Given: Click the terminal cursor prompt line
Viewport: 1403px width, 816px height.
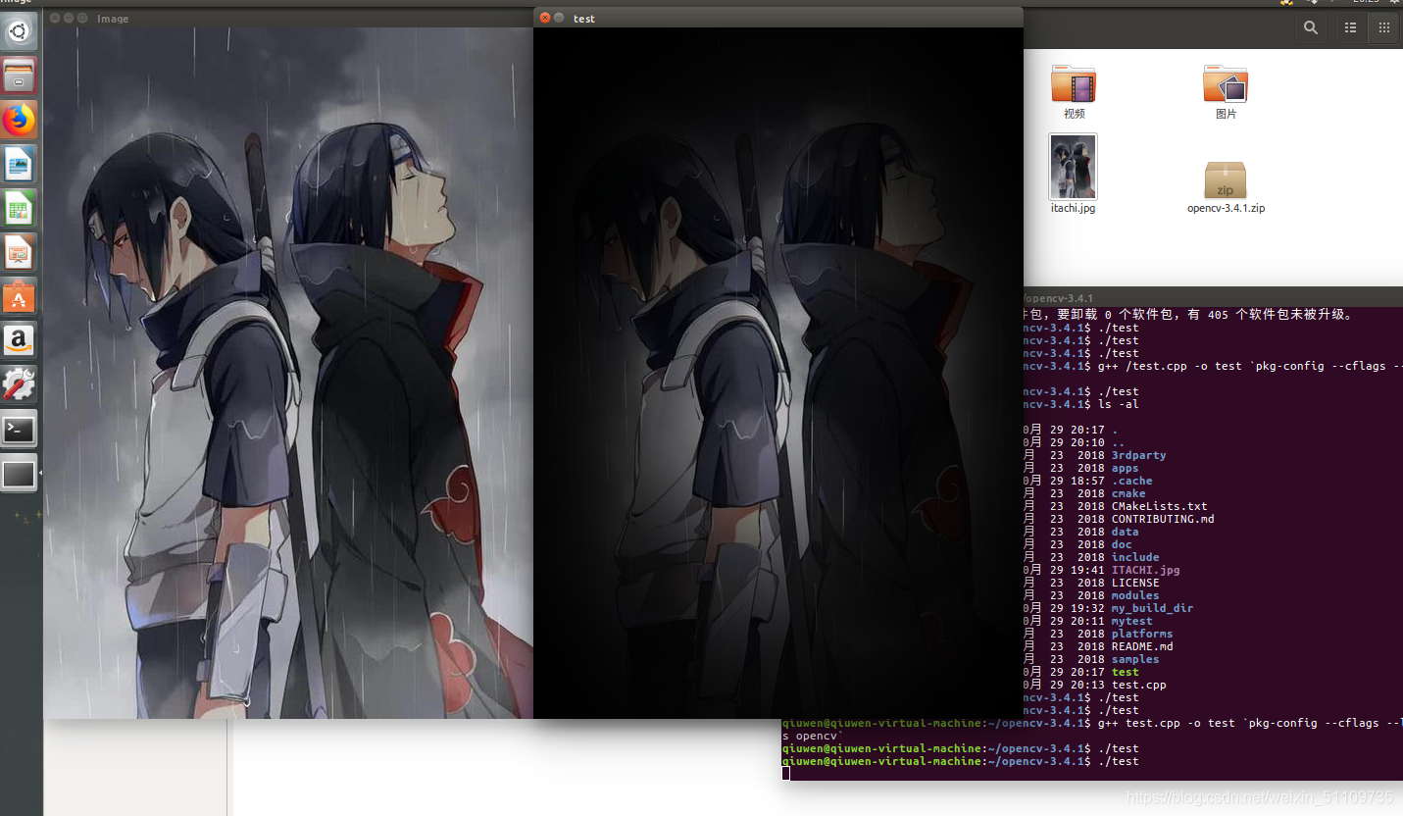Looking at the screenshot, I should (x=785, y=774).
